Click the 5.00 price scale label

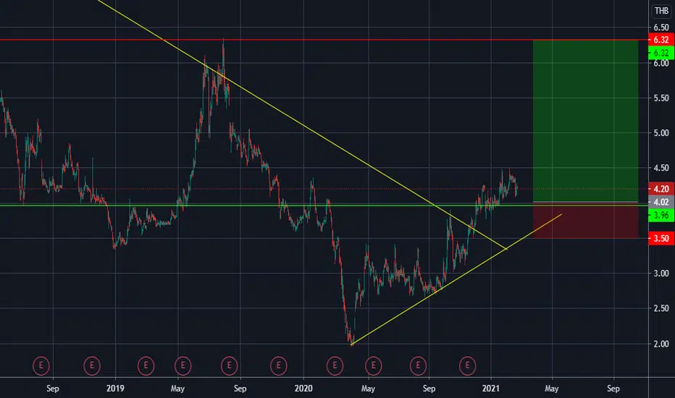click(x=661, y=133)
